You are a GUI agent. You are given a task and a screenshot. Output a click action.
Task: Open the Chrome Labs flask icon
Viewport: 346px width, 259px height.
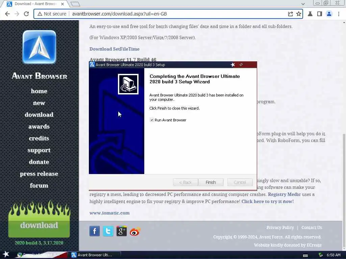pyautogui.click(x=310, y=14)
